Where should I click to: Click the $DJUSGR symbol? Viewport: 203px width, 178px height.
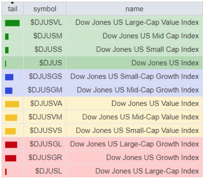point(45,157)
